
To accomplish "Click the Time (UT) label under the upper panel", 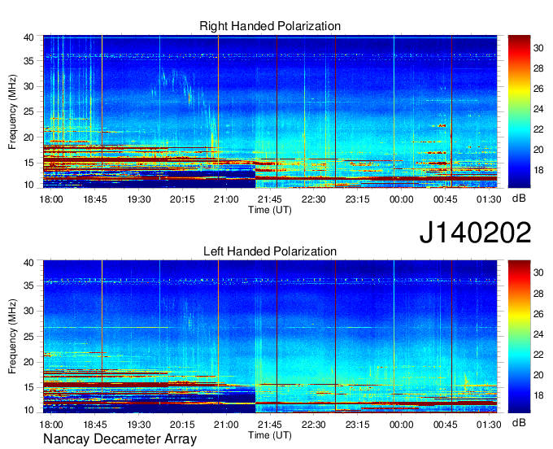I will tap(270, 210).
